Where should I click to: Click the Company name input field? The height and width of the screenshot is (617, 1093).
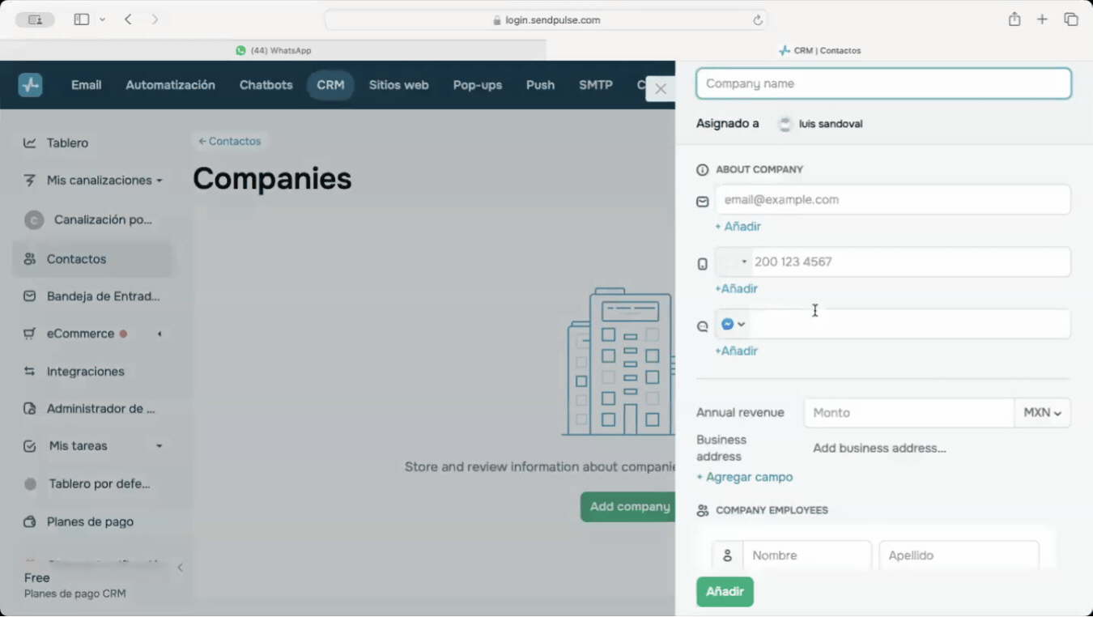[x=883, y=83]
